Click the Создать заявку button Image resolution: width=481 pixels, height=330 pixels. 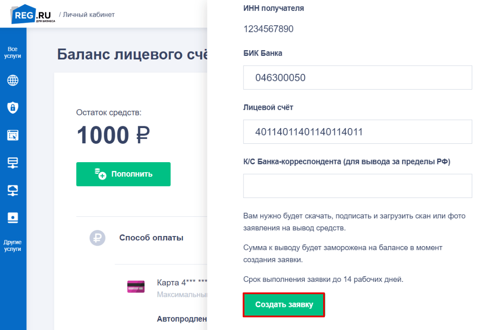pyautogui.click(x=284, y=305)
